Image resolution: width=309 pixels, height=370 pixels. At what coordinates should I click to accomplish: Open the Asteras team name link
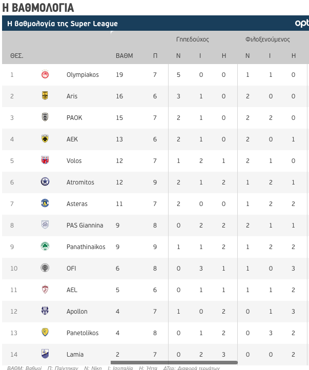pyautogui.click(x=77, y=203)
